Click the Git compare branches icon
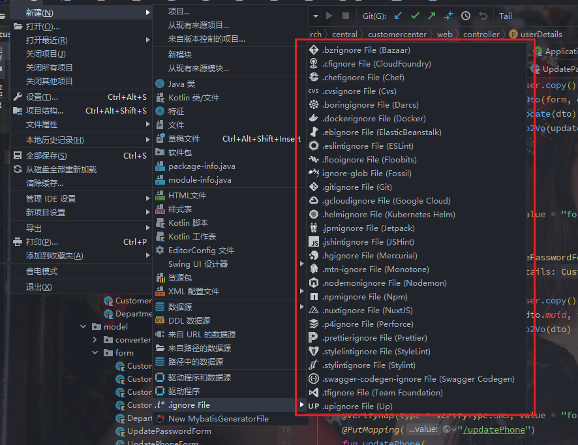The image size is (578, 445). [x=449, y=16]
